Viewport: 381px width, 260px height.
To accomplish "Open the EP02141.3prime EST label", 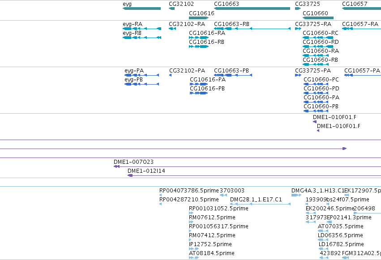I will (x=349, y=217).
